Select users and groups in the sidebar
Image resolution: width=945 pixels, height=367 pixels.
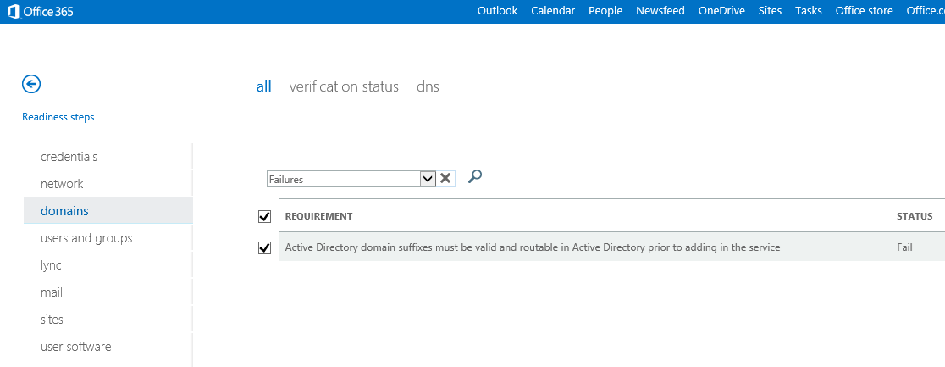(86, 238)
